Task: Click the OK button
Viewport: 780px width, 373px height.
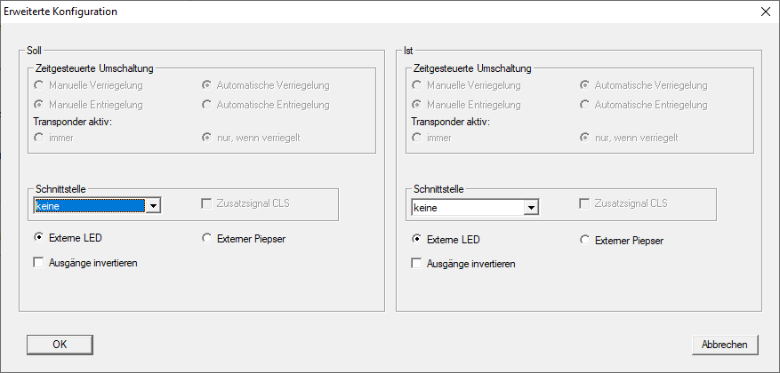Action: (60, 344)
